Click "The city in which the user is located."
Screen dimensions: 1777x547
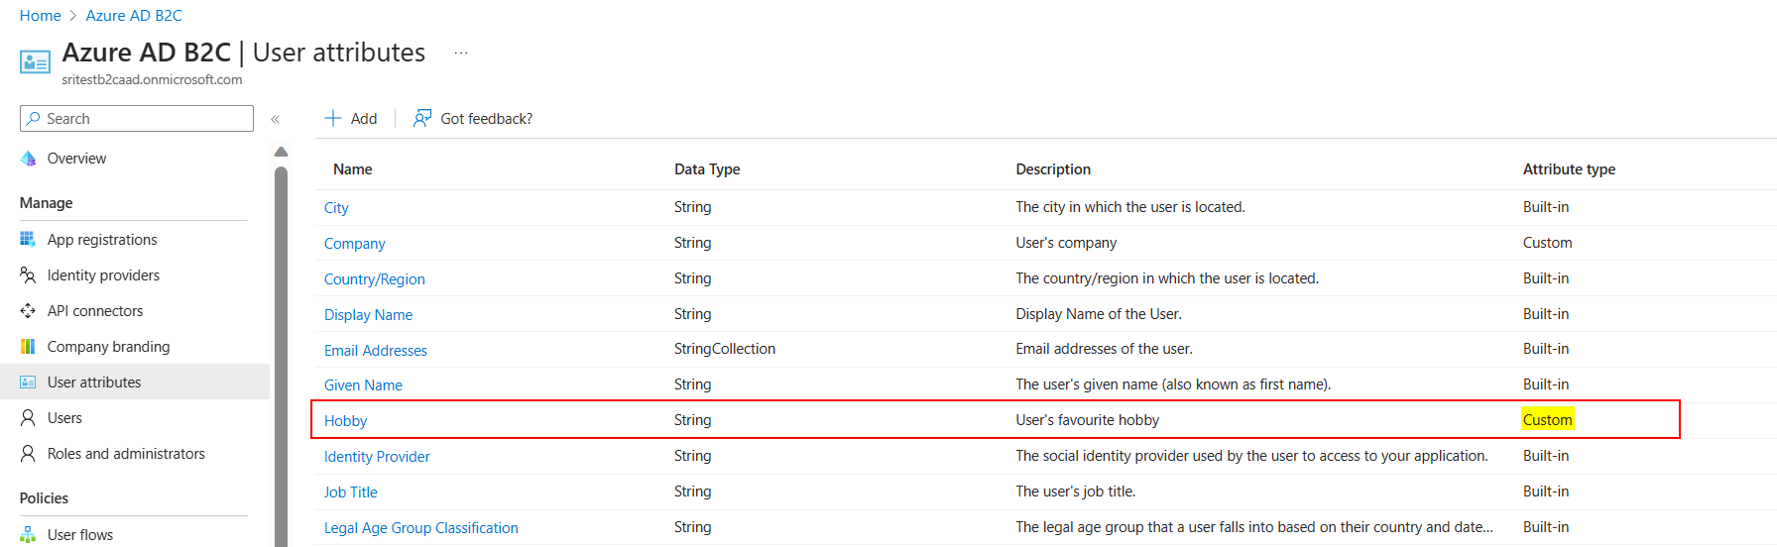[1130, 207]
